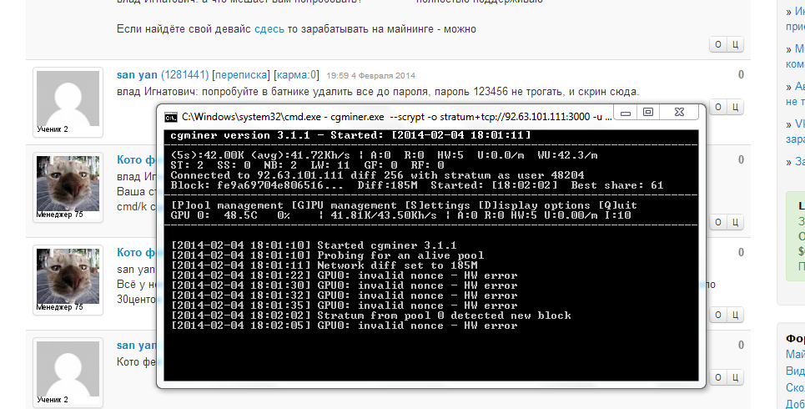Screen dimensions: 805x409
Task: Click '[Q]uit' in the cgminer menu line
Action: point(617,205)
